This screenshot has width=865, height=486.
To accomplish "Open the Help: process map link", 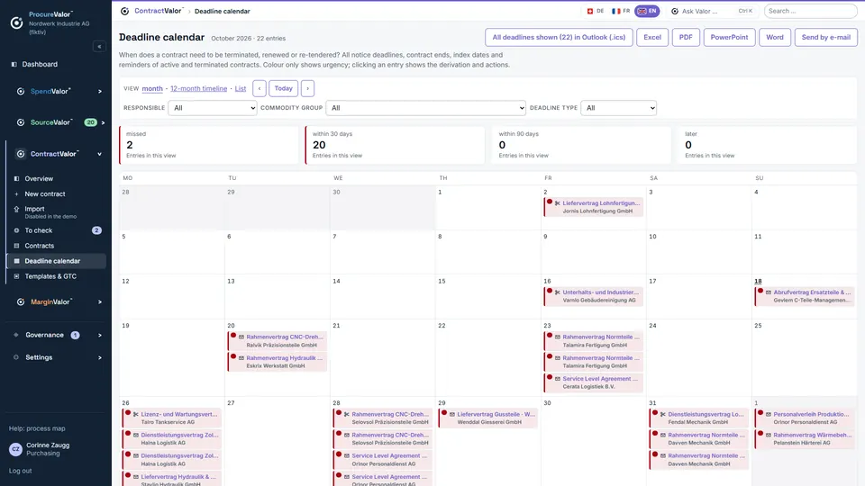I will pyautogui.click(x=37, y=428).
